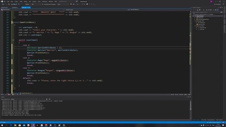The height and width of the screenshot is (127, 226).
Task: Select main.cpp in Solution Explorer
Action: coord(202,29)
